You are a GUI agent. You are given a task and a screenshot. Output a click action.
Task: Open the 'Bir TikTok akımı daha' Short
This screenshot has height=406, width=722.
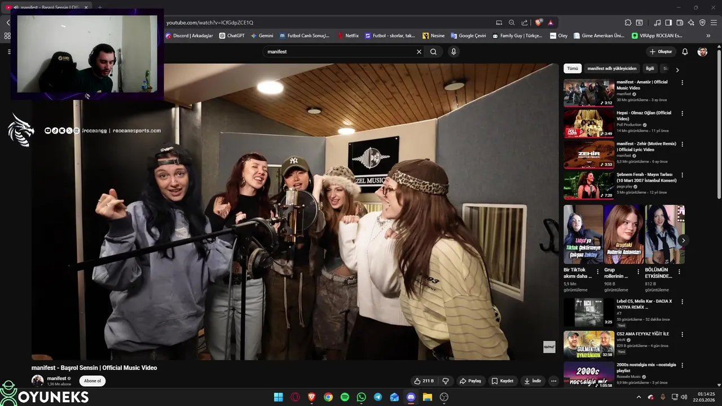(x=583, y=234)
